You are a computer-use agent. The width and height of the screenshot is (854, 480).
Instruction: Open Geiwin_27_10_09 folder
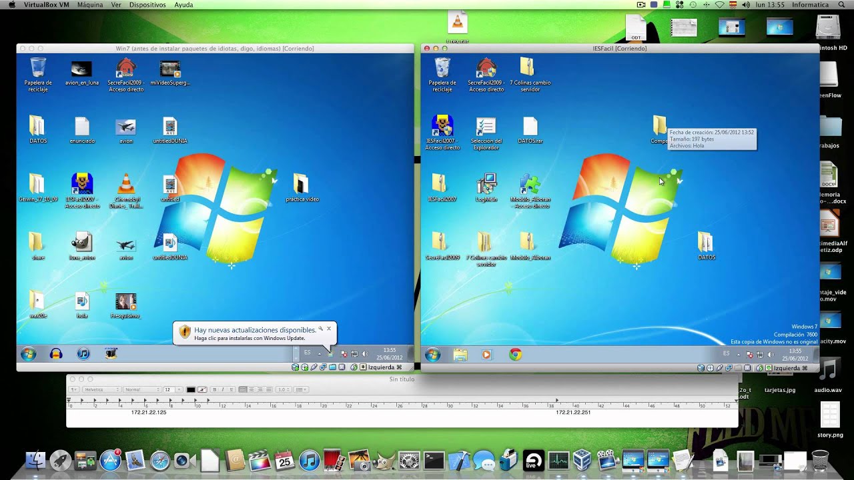click(x=37, y=188)
